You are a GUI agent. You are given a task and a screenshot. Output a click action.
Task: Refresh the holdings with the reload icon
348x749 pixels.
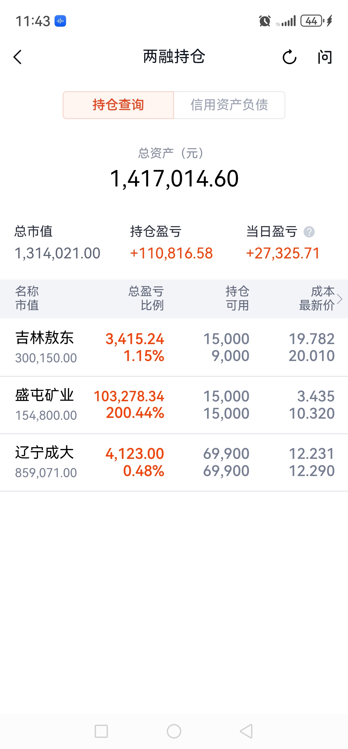point(289,57)
